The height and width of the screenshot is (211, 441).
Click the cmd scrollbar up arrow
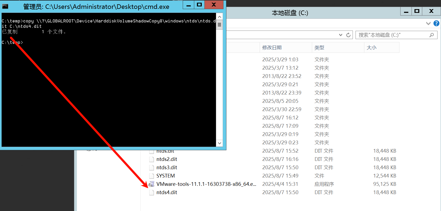tap(219, 17)
